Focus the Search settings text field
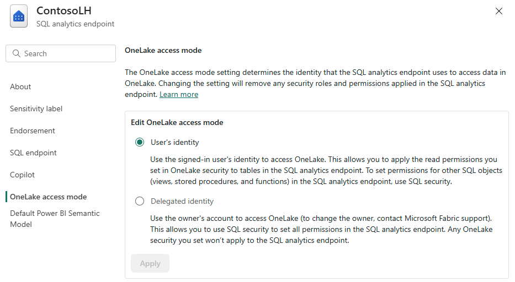515x282 pixels. coord(66,53)
